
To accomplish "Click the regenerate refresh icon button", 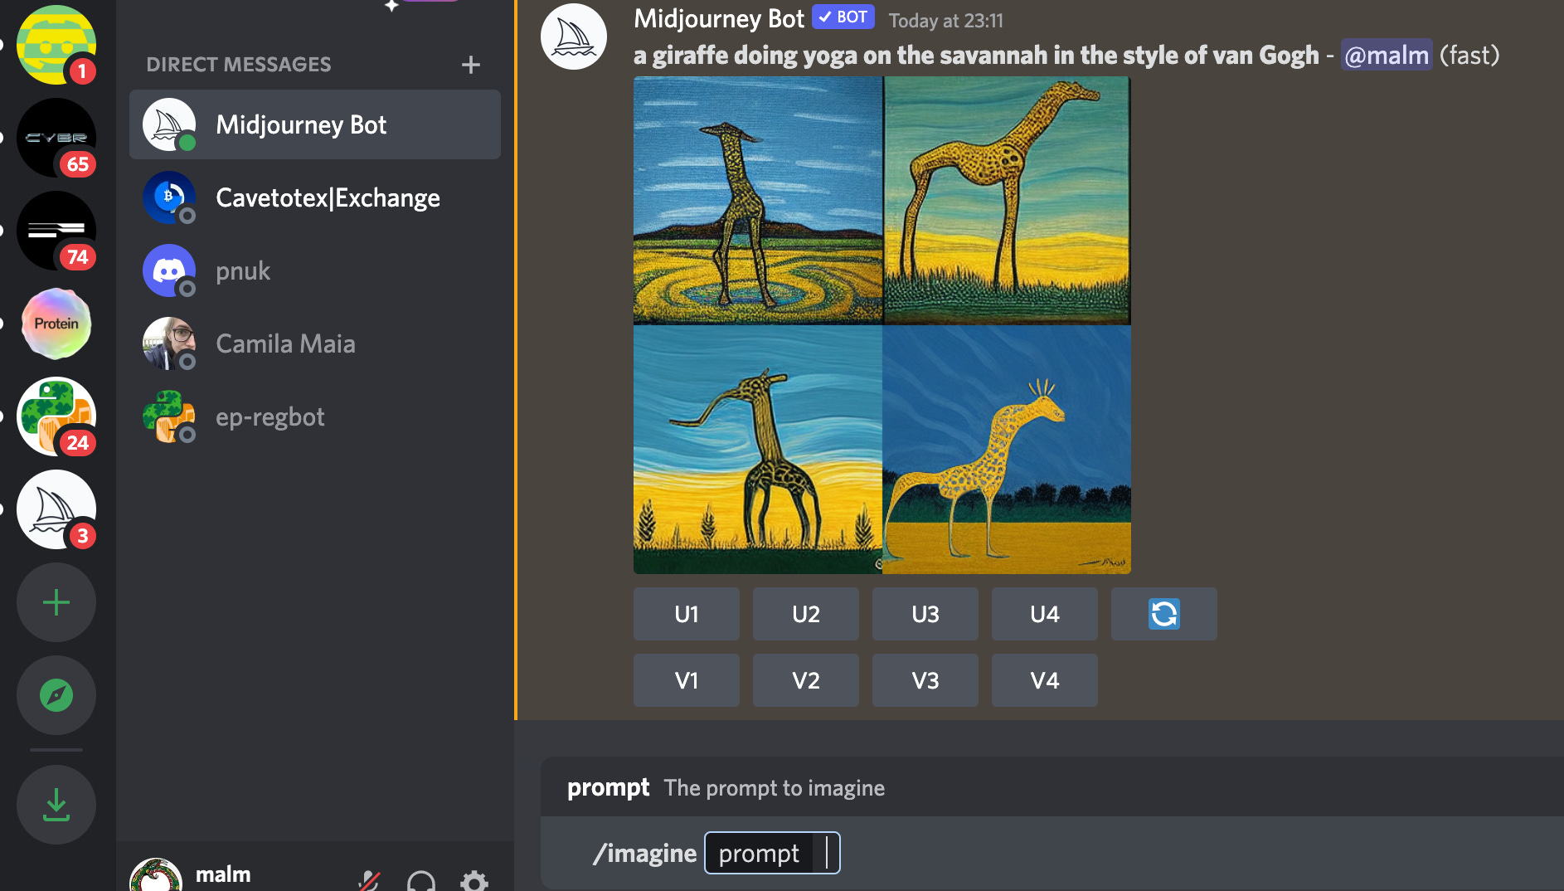I will tap(1163, 614).
